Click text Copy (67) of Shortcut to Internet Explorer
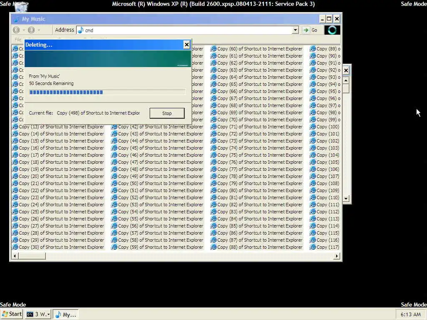 pos(260,98)
